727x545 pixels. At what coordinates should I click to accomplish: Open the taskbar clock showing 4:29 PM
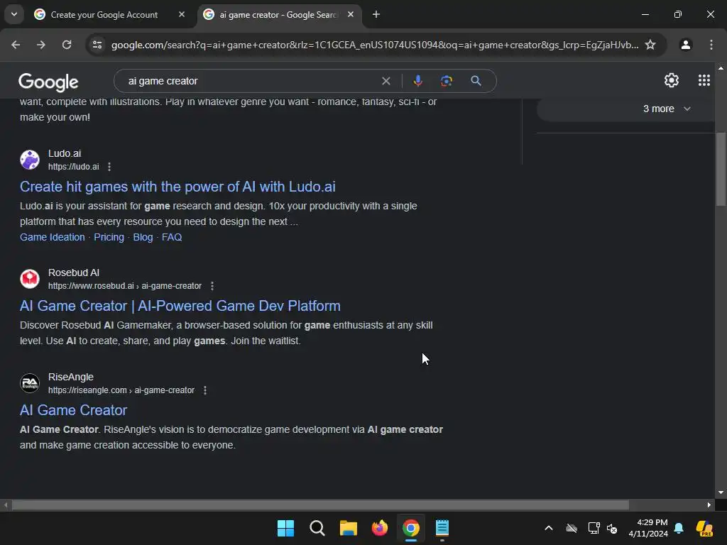[x=648, y=528]
